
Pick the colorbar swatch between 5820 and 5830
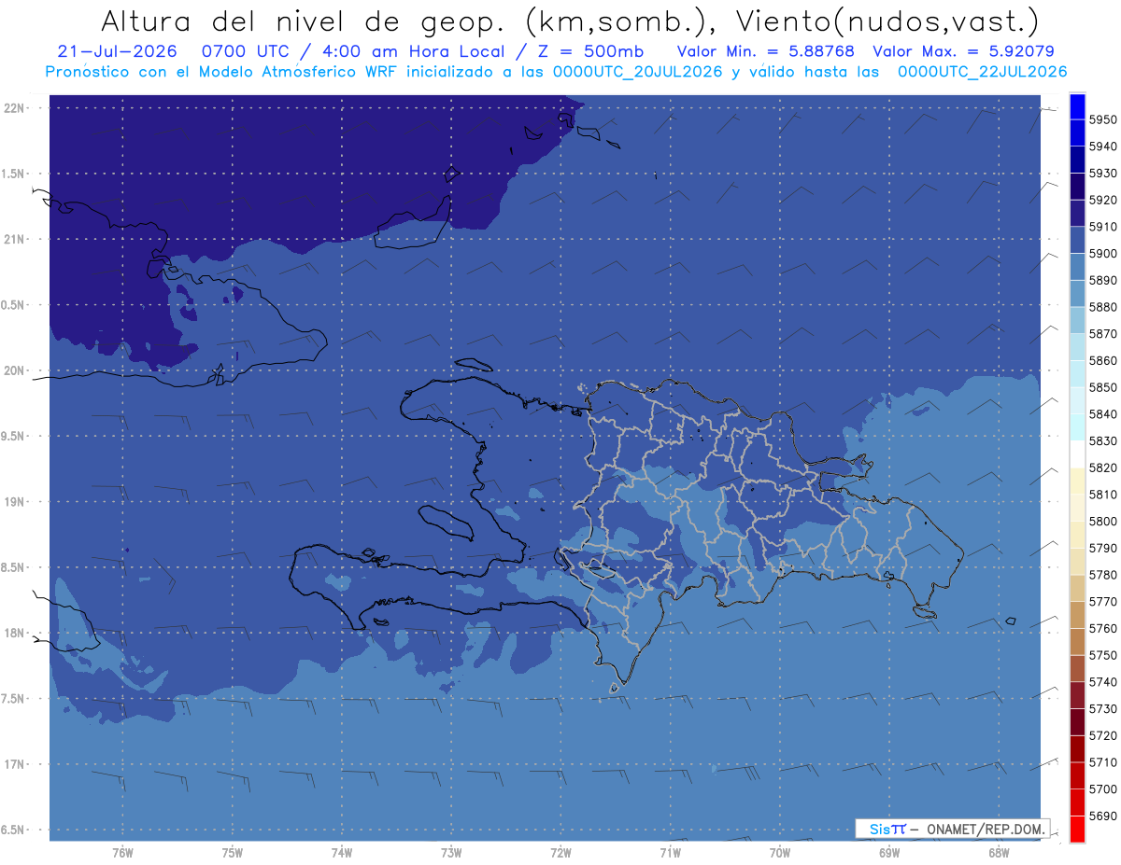(x=1077, y=454)
